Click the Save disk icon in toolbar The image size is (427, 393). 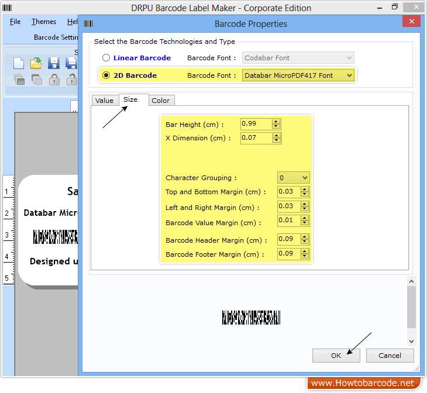tap(54, 64)
